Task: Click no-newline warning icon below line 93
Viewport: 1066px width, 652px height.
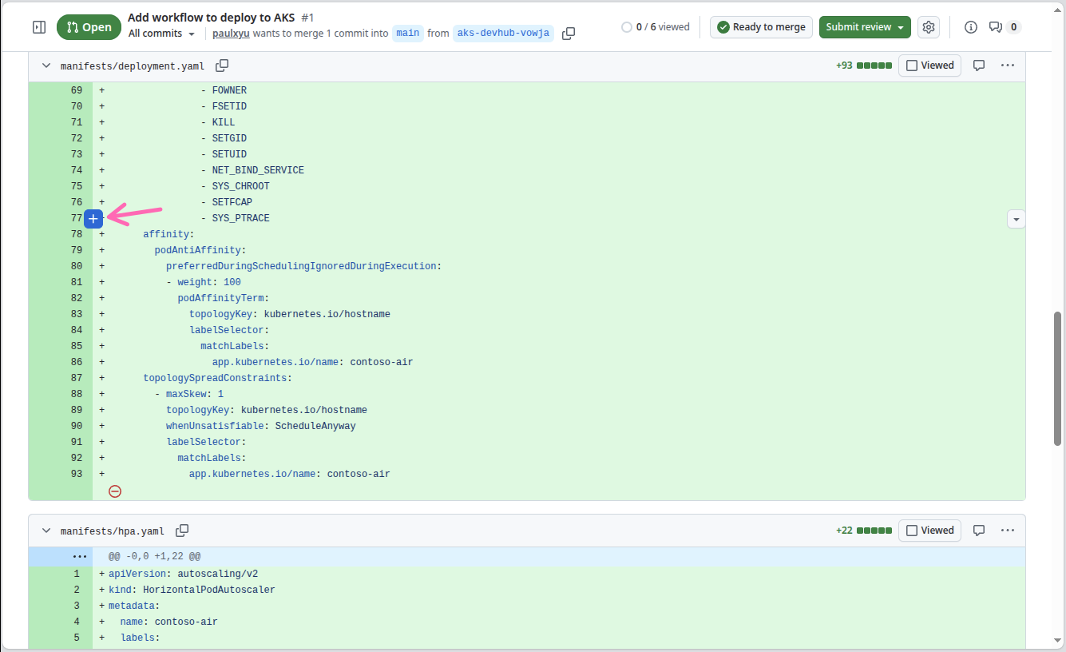Action: (x=115, y=491)
